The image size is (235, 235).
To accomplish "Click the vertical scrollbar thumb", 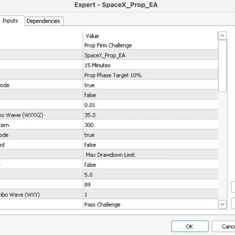I will click(222, 66).
